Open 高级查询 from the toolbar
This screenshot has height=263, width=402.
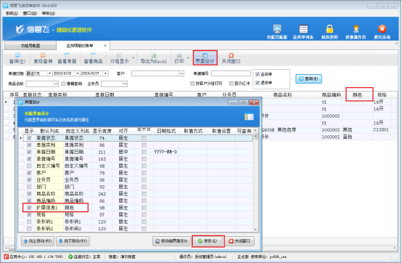(x=43, y=58)
